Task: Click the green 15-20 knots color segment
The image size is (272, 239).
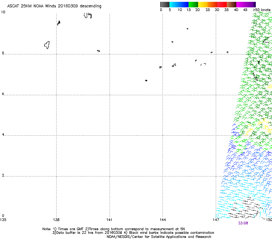Action: (x=193, y=4)
